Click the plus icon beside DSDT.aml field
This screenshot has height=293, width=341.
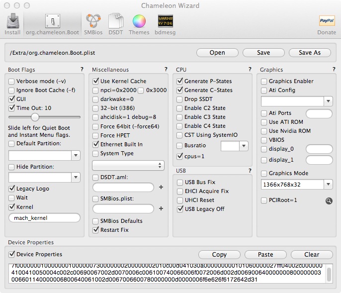[x=161, y=187]
